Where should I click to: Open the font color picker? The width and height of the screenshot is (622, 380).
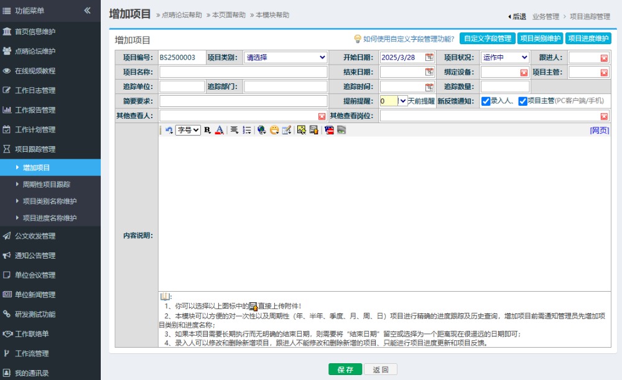click(219, 130)
